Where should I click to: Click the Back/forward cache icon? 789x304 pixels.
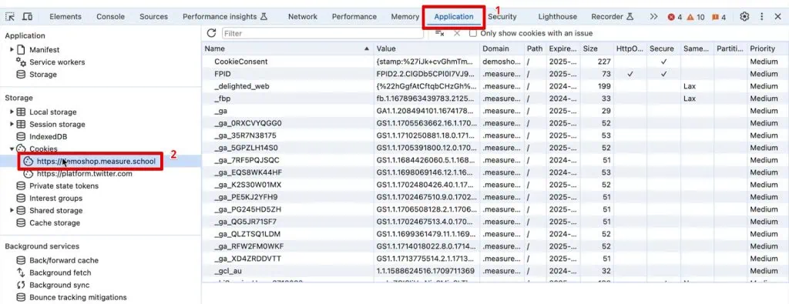coord(21,260)
